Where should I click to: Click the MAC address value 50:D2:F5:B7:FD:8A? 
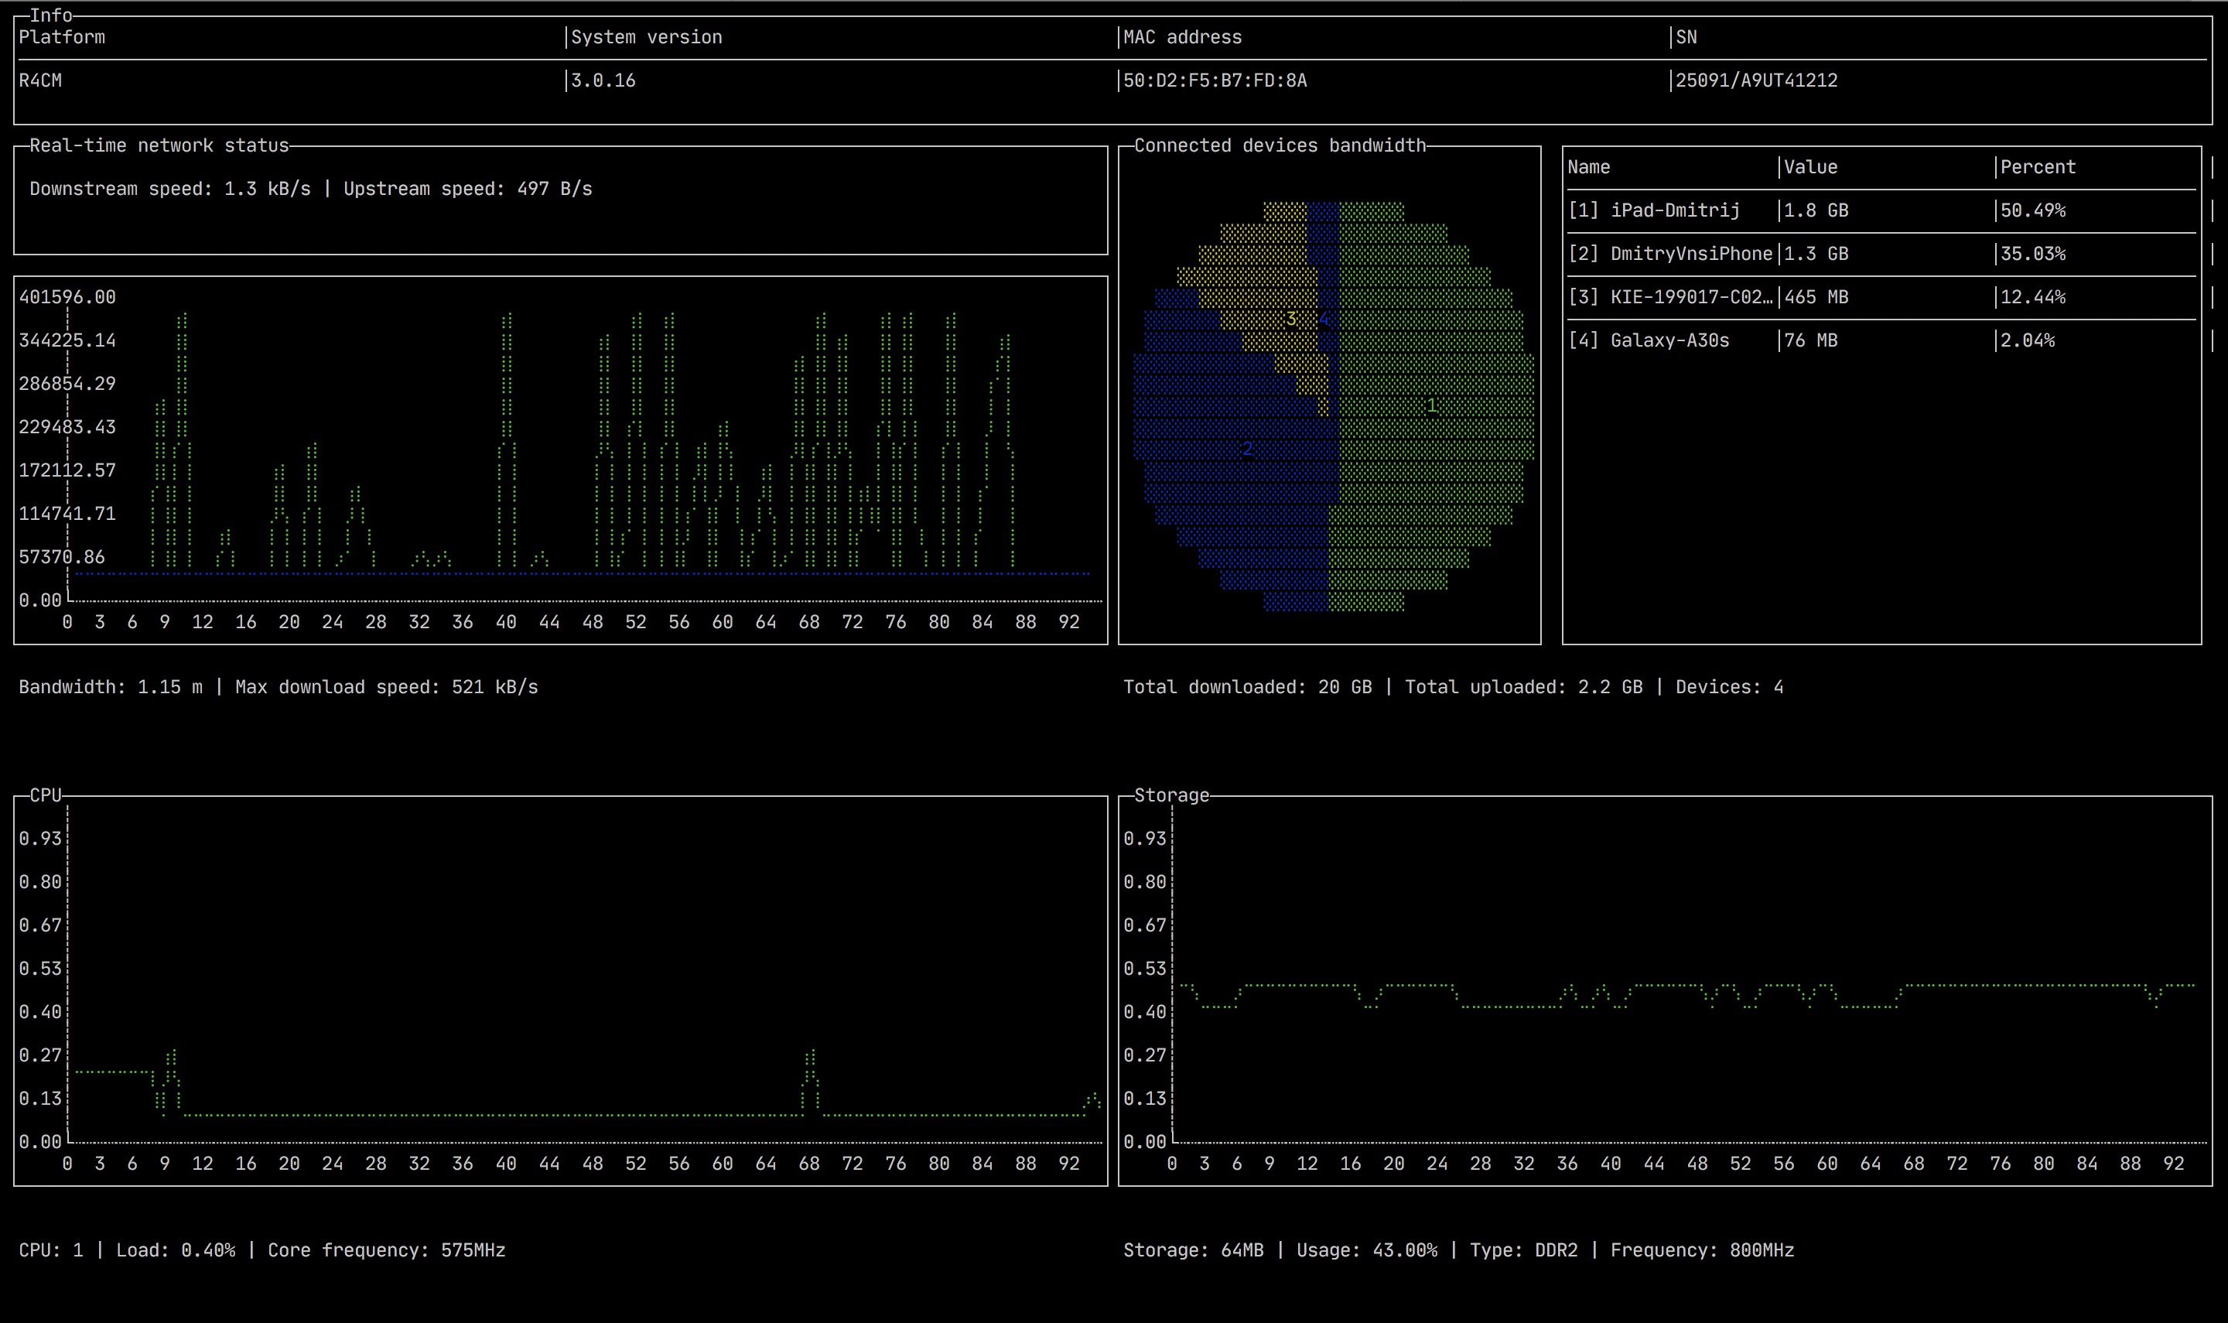[x=1215, y=81]
